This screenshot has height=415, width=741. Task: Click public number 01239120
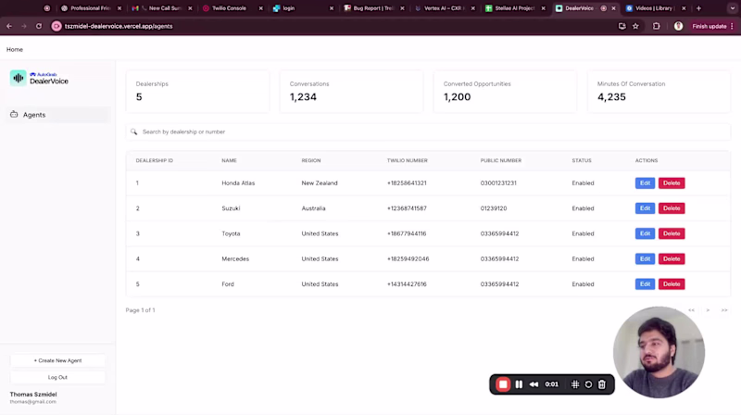pos(494,208)
